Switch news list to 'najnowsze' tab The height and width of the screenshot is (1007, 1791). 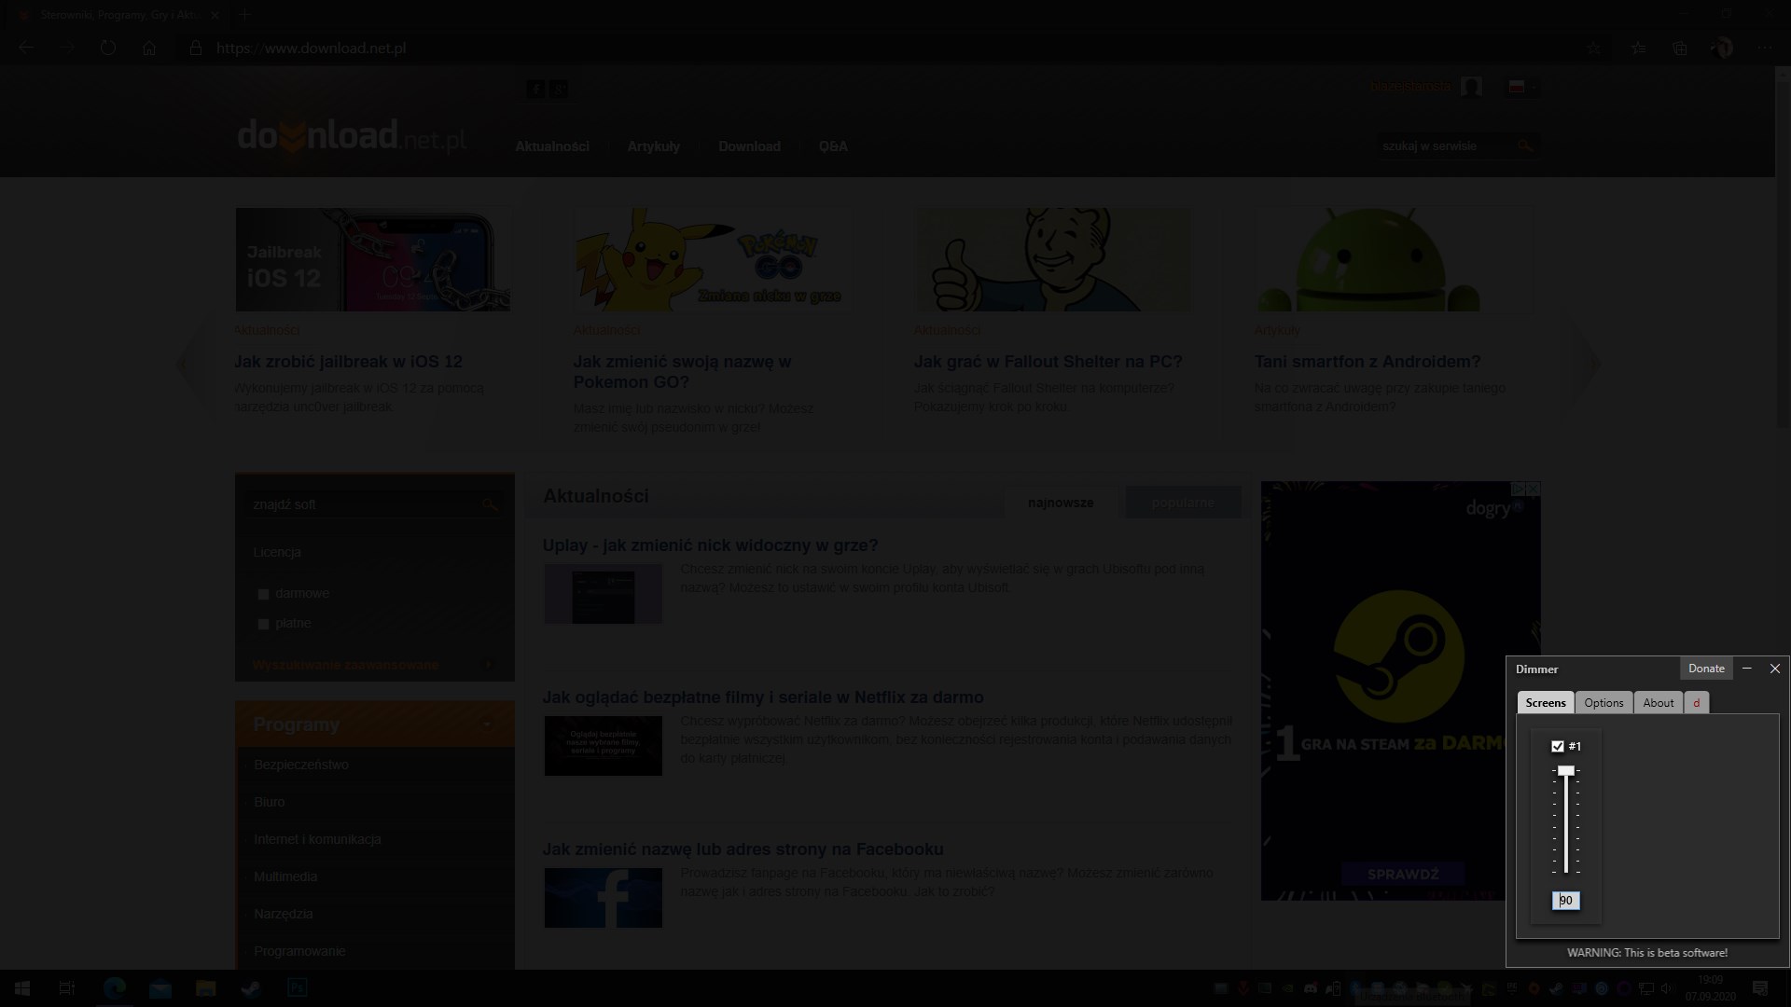pos(1061,503)
